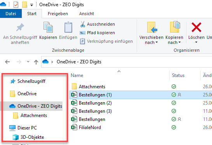Click Excel icon of FilialeNord
Image resolution: width=212 pixels, height=145 pixels.
[74, 127]
